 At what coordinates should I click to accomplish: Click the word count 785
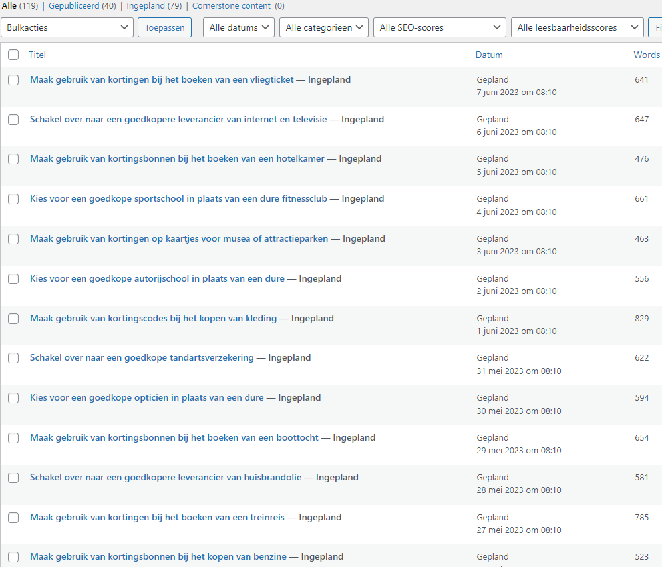tap(641, 517)
